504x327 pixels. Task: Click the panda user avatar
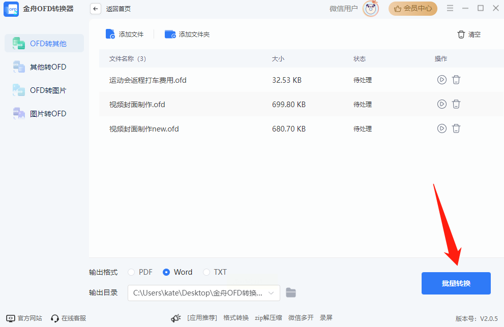pos(371,9)
